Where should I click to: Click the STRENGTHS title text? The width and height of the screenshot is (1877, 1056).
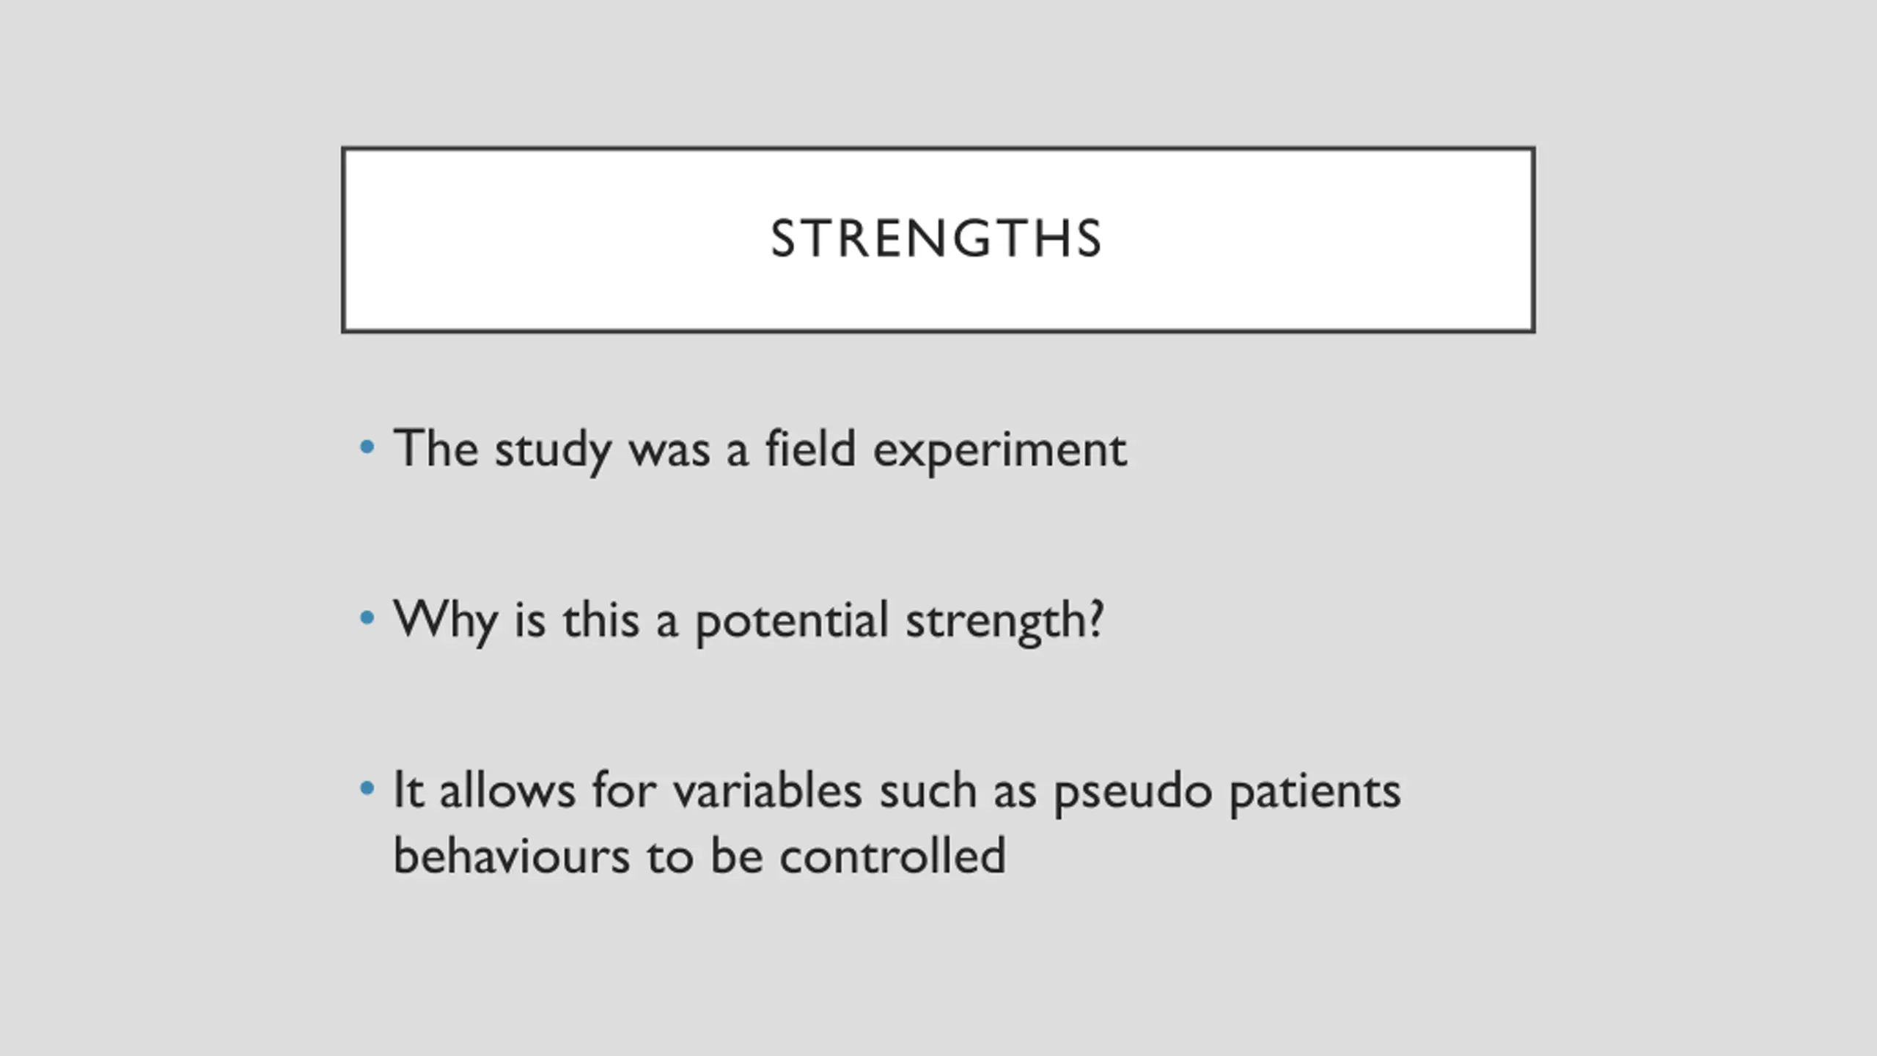pyautogui.click(x=936, y=239)
